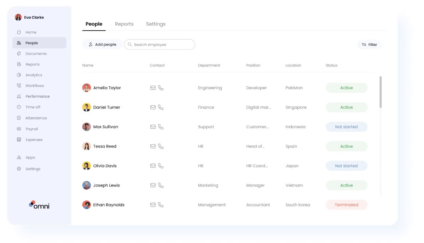Click the vertical scrollbar of the employee list
The width and height of the screenshot is (424, 243).
[381, 92]
